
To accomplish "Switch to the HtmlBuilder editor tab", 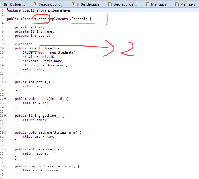I will [13, 4].
